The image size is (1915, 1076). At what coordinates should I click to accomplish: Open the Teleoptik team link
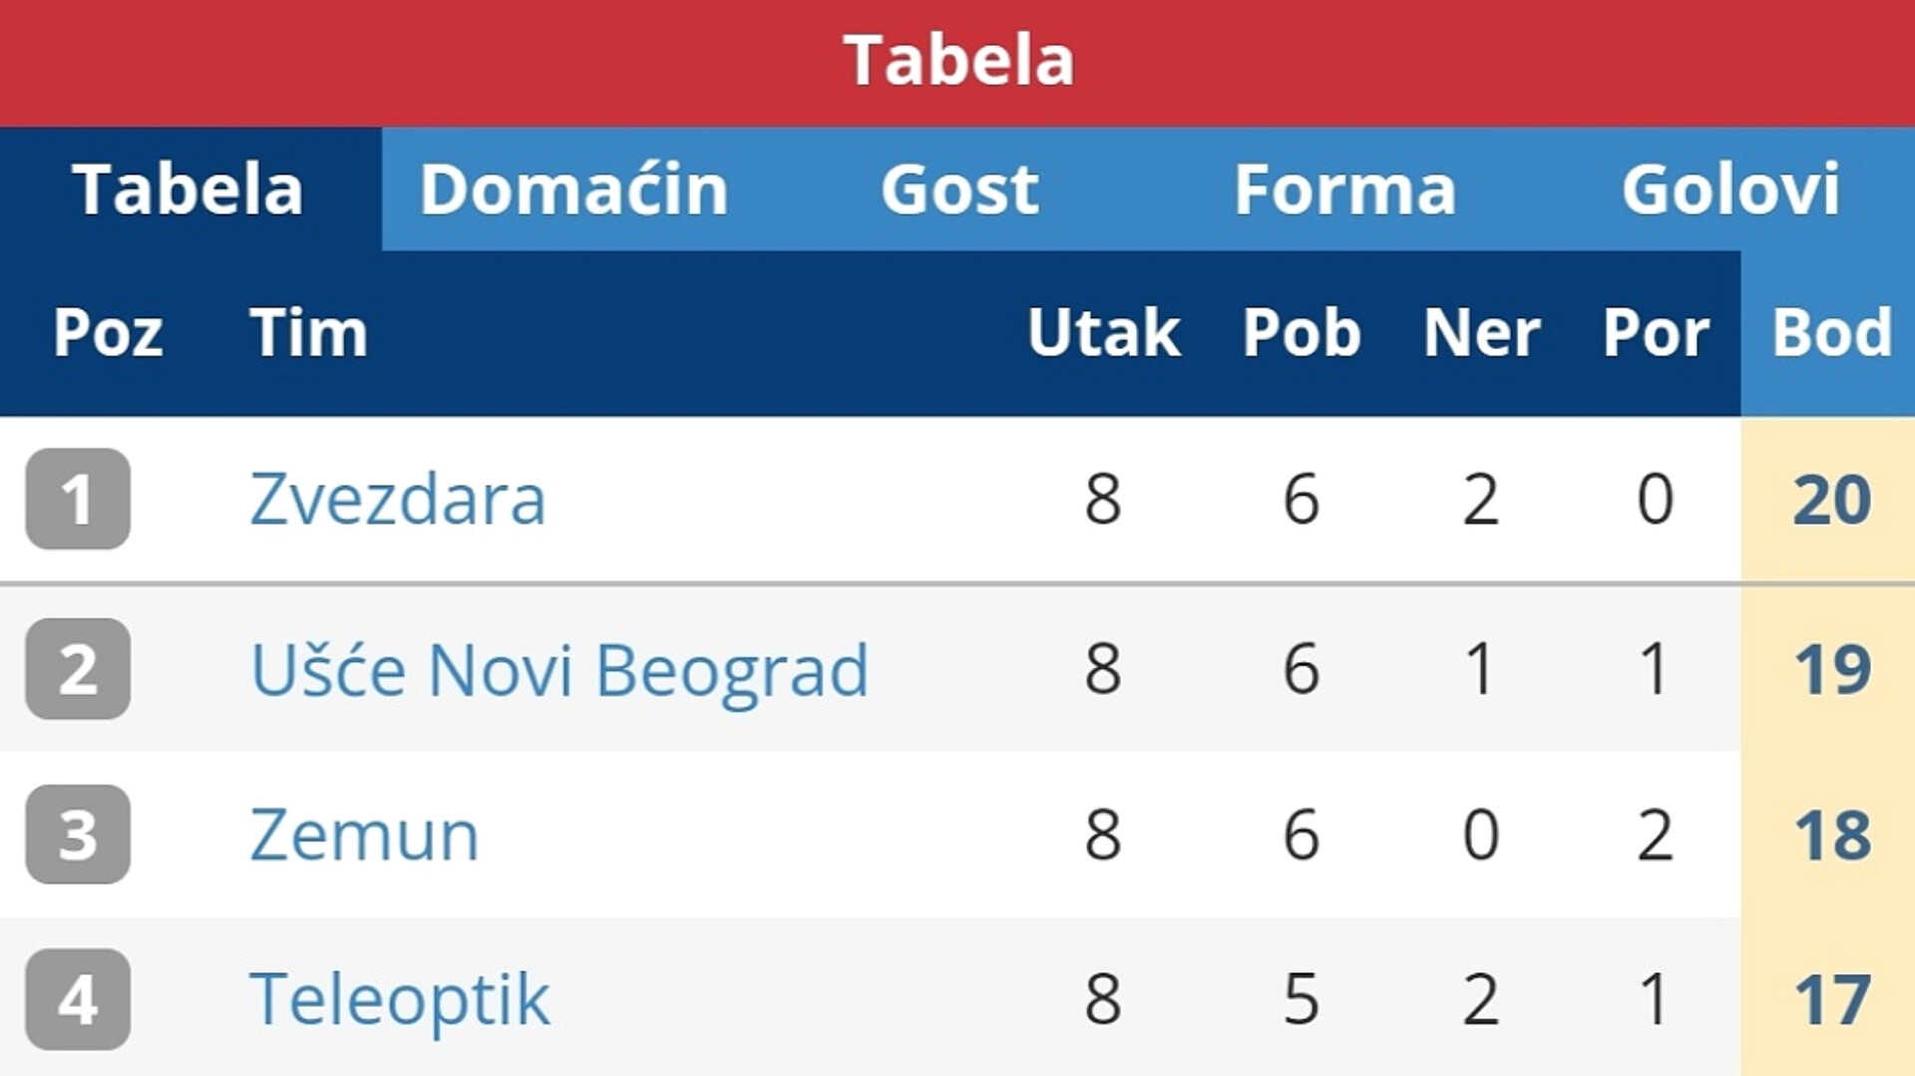click(399, 999)
